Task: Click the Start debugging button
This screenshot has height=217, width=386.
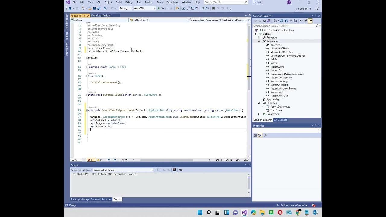Action: tap(163, 8)
